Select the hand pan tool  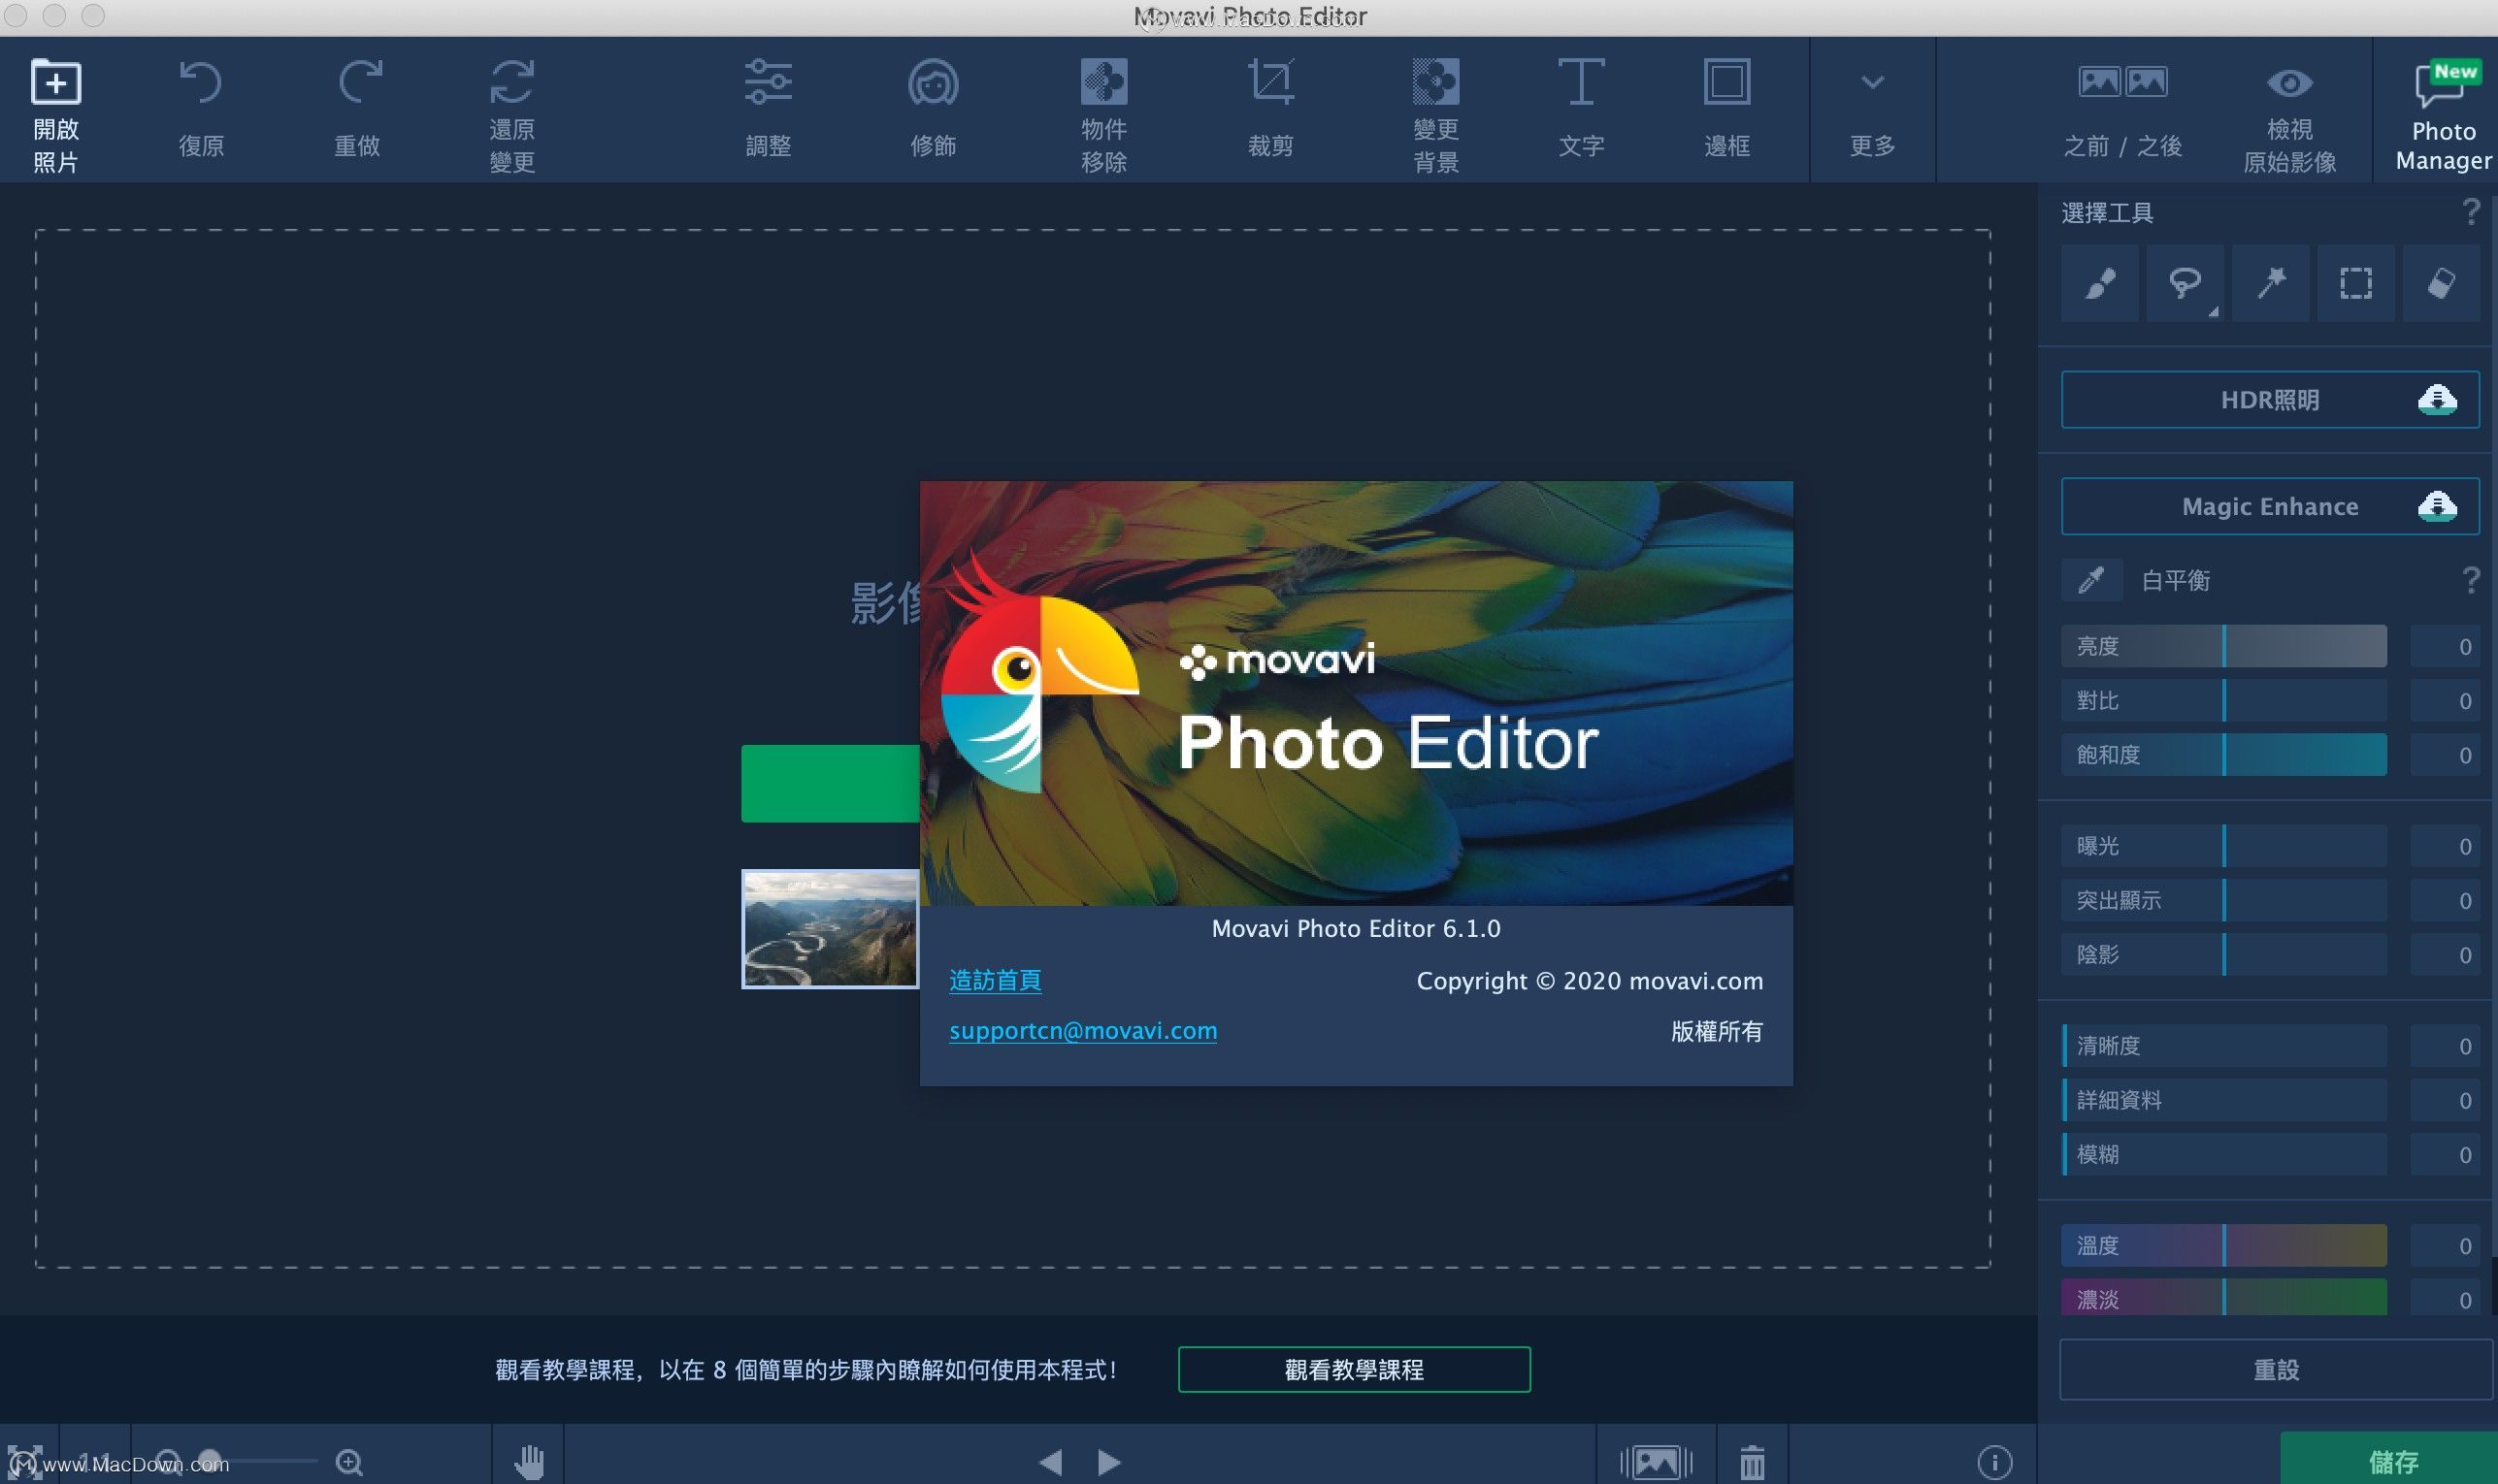528,1462
